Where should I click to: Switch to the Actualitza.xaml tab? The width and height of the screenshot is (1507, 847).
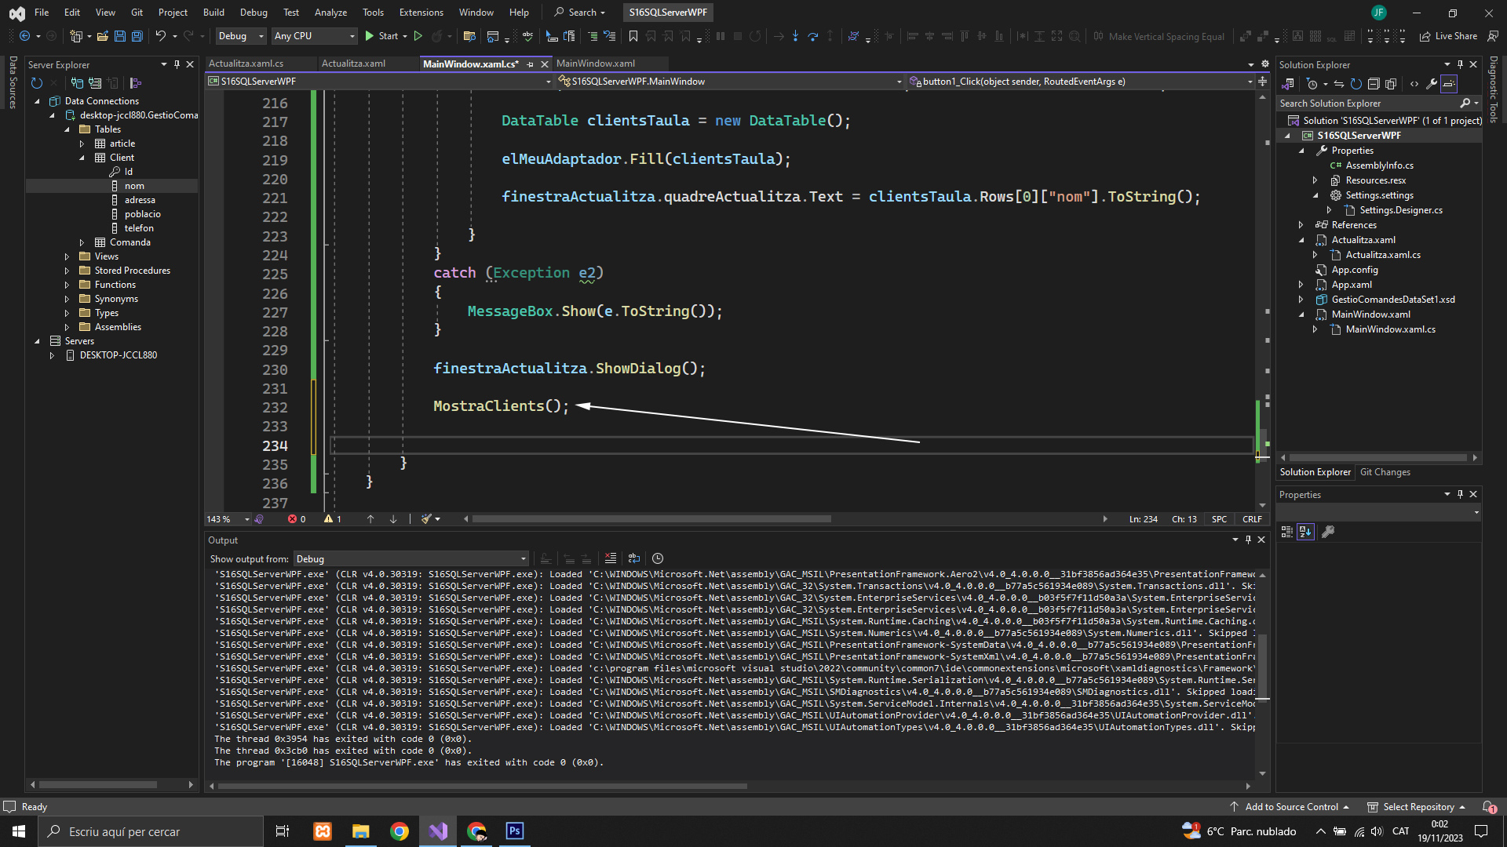353,64
